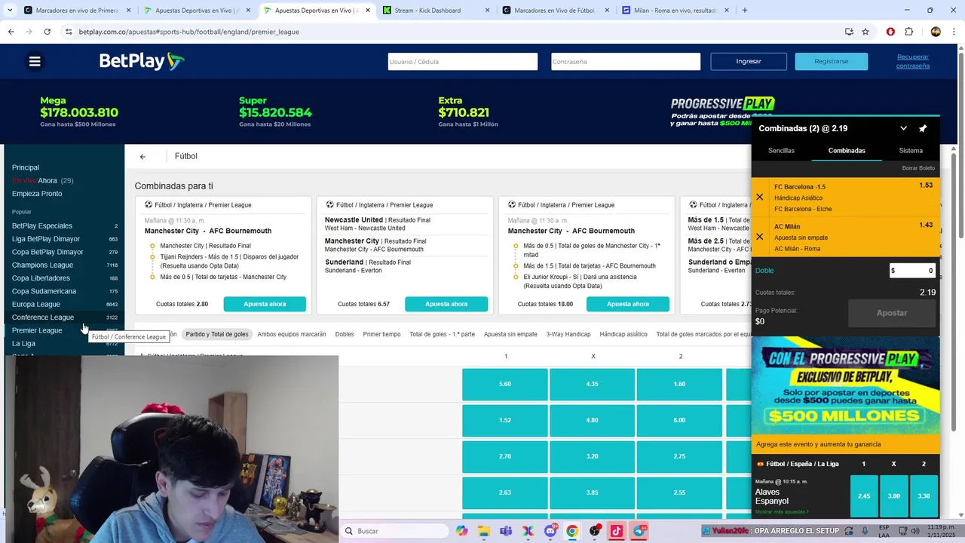
Task: Remove the FC Barcelona -1.5 selection
Action: [x=759, y=197]
